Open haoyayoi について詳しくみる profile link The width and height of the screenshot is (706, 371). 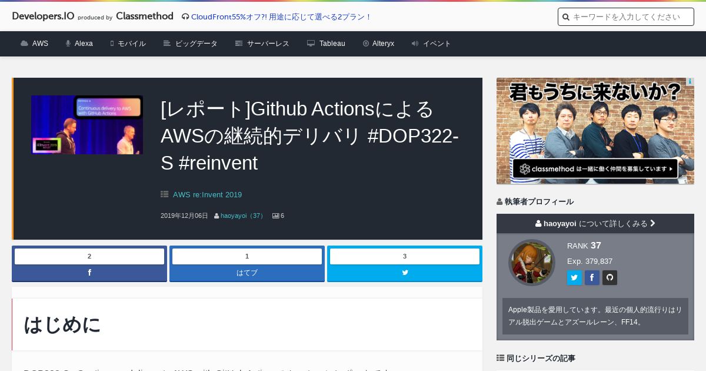[x=595, y=224]
